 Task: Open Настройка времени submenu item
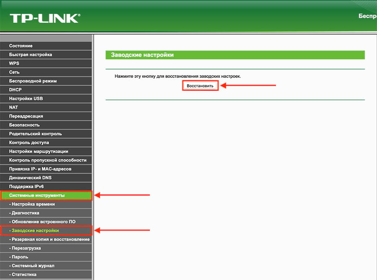point(46,204)
